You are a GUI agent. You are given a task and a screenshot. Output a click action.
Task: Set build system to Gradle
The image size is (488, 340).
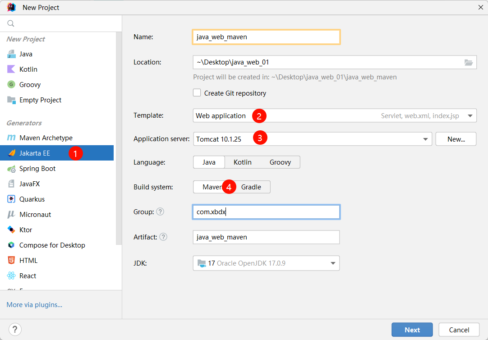251,187
